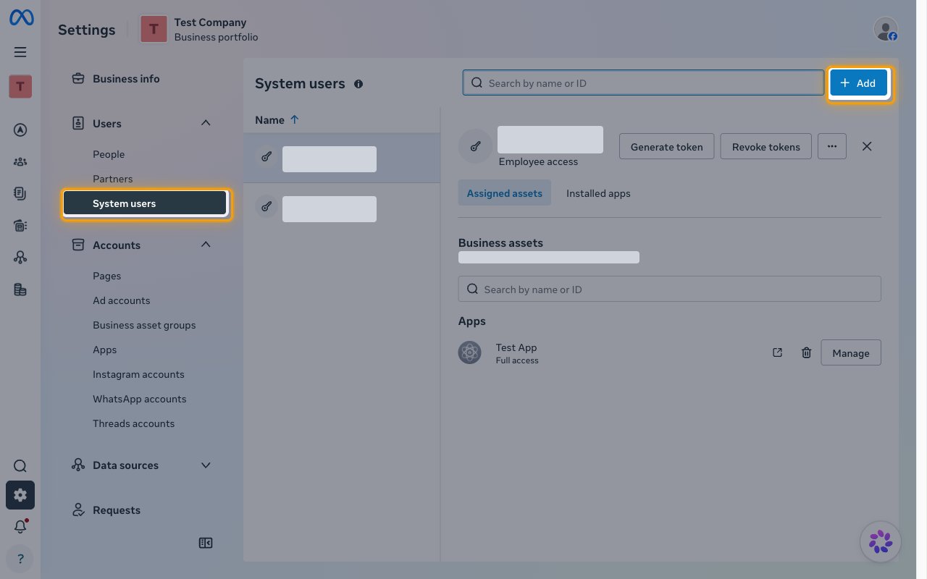
Task: Open Partners in the sidebar
Action: click(113, 179)
